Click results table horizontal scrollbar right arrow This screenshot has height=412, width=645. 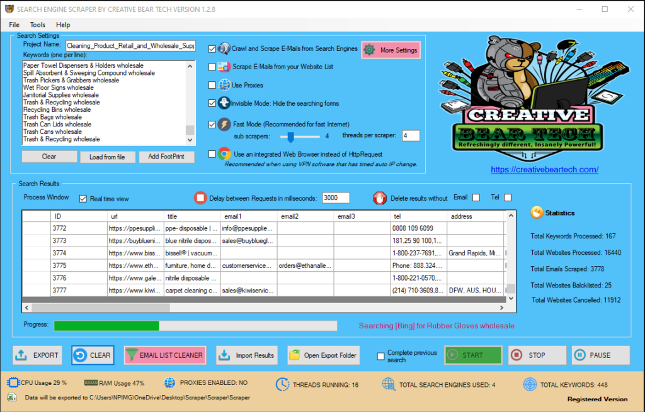tap(501, 308)
